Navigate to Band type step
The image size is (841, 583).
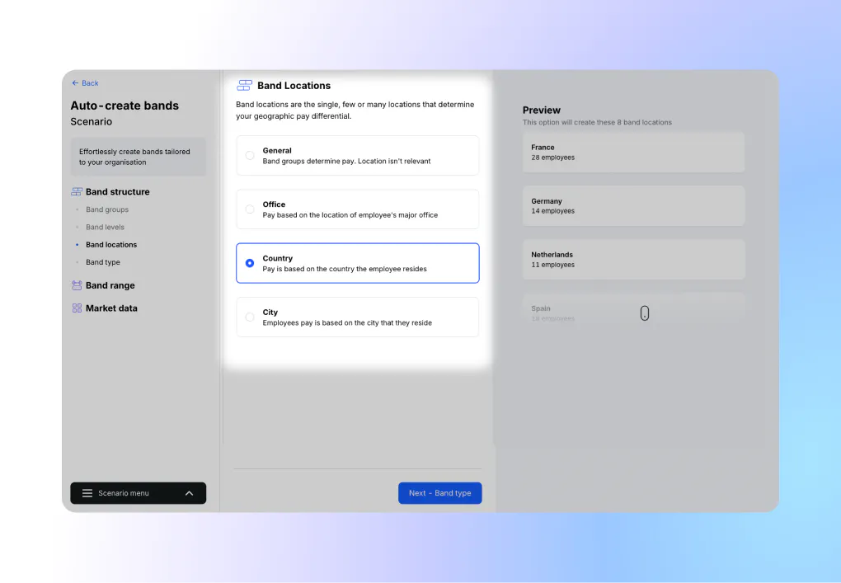pyautogui.click(x=103, y=263)
